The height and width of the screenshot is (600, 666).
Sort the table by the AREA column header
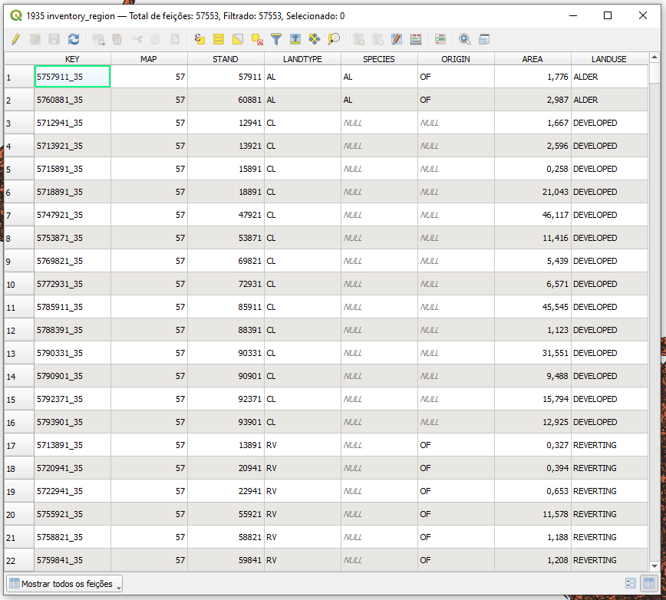[532, 59]
